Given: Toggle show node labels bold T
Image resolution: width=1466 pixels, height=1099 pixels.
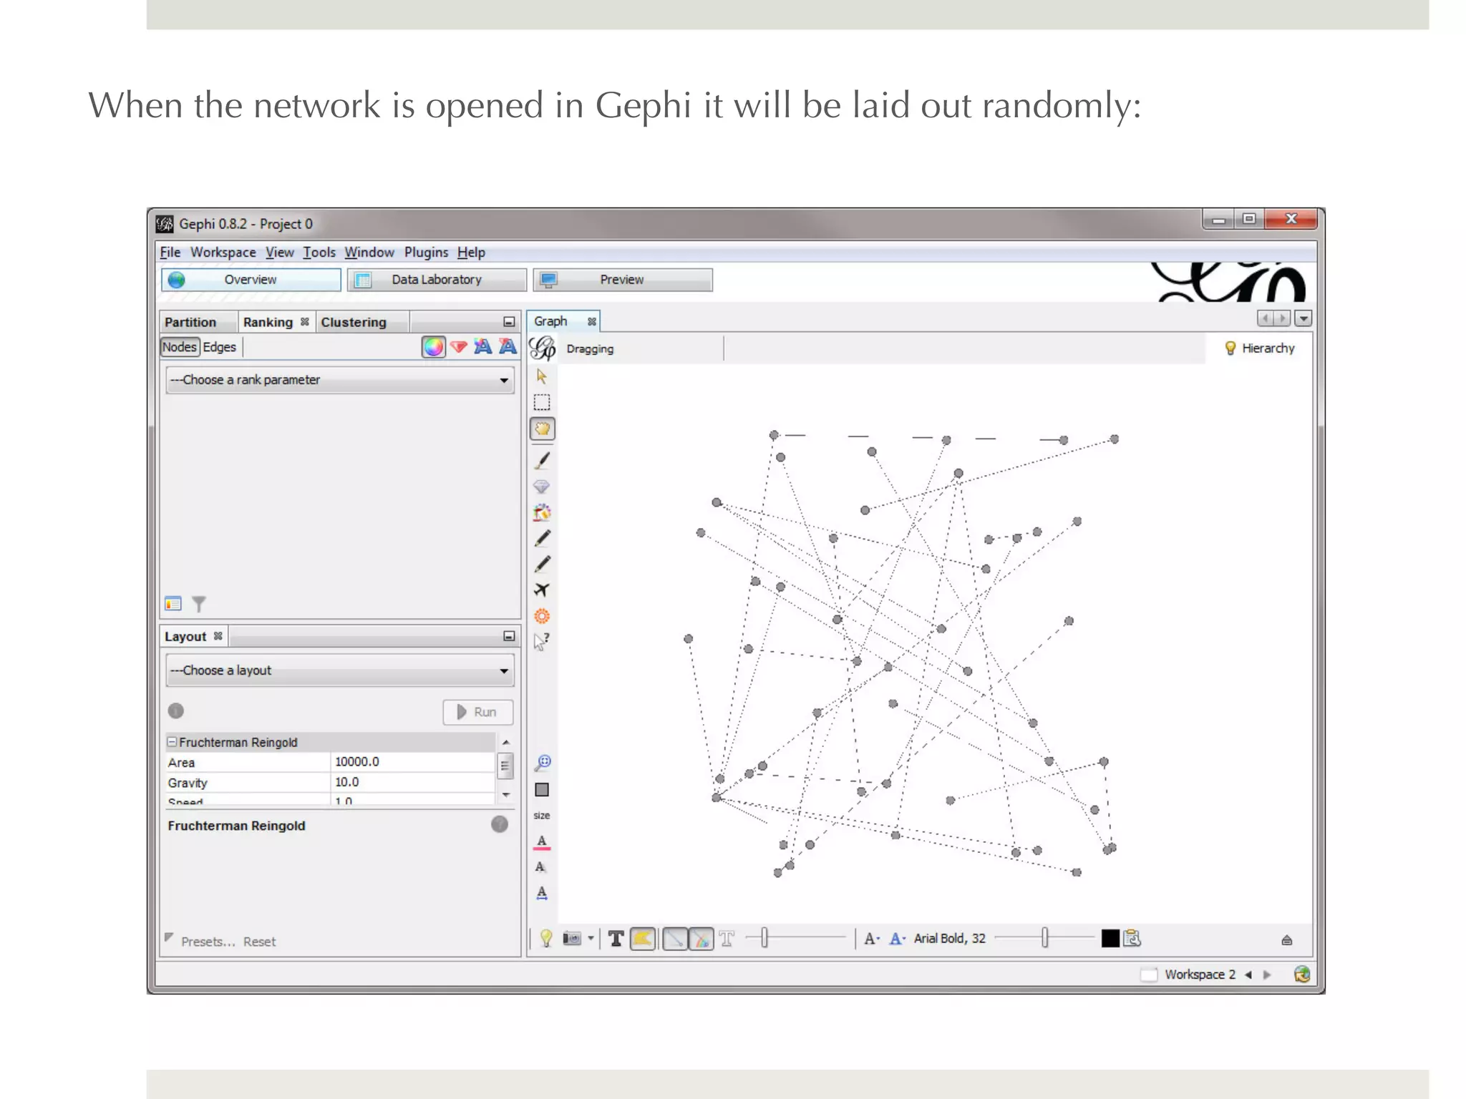Looking at the screenshot, I should click(x=616, y=939).
